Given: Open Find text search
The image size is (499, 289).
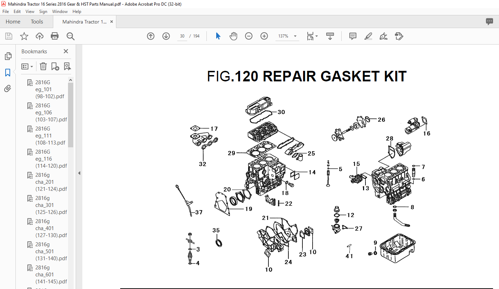Looking at the screenshot, I should [x=70, y=36].
